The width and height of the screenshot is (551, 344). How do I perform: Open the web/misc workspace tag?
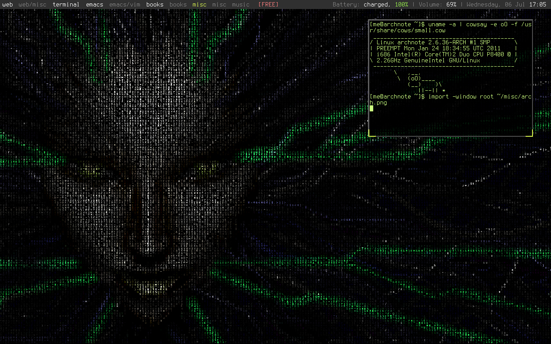coord(32,5)
